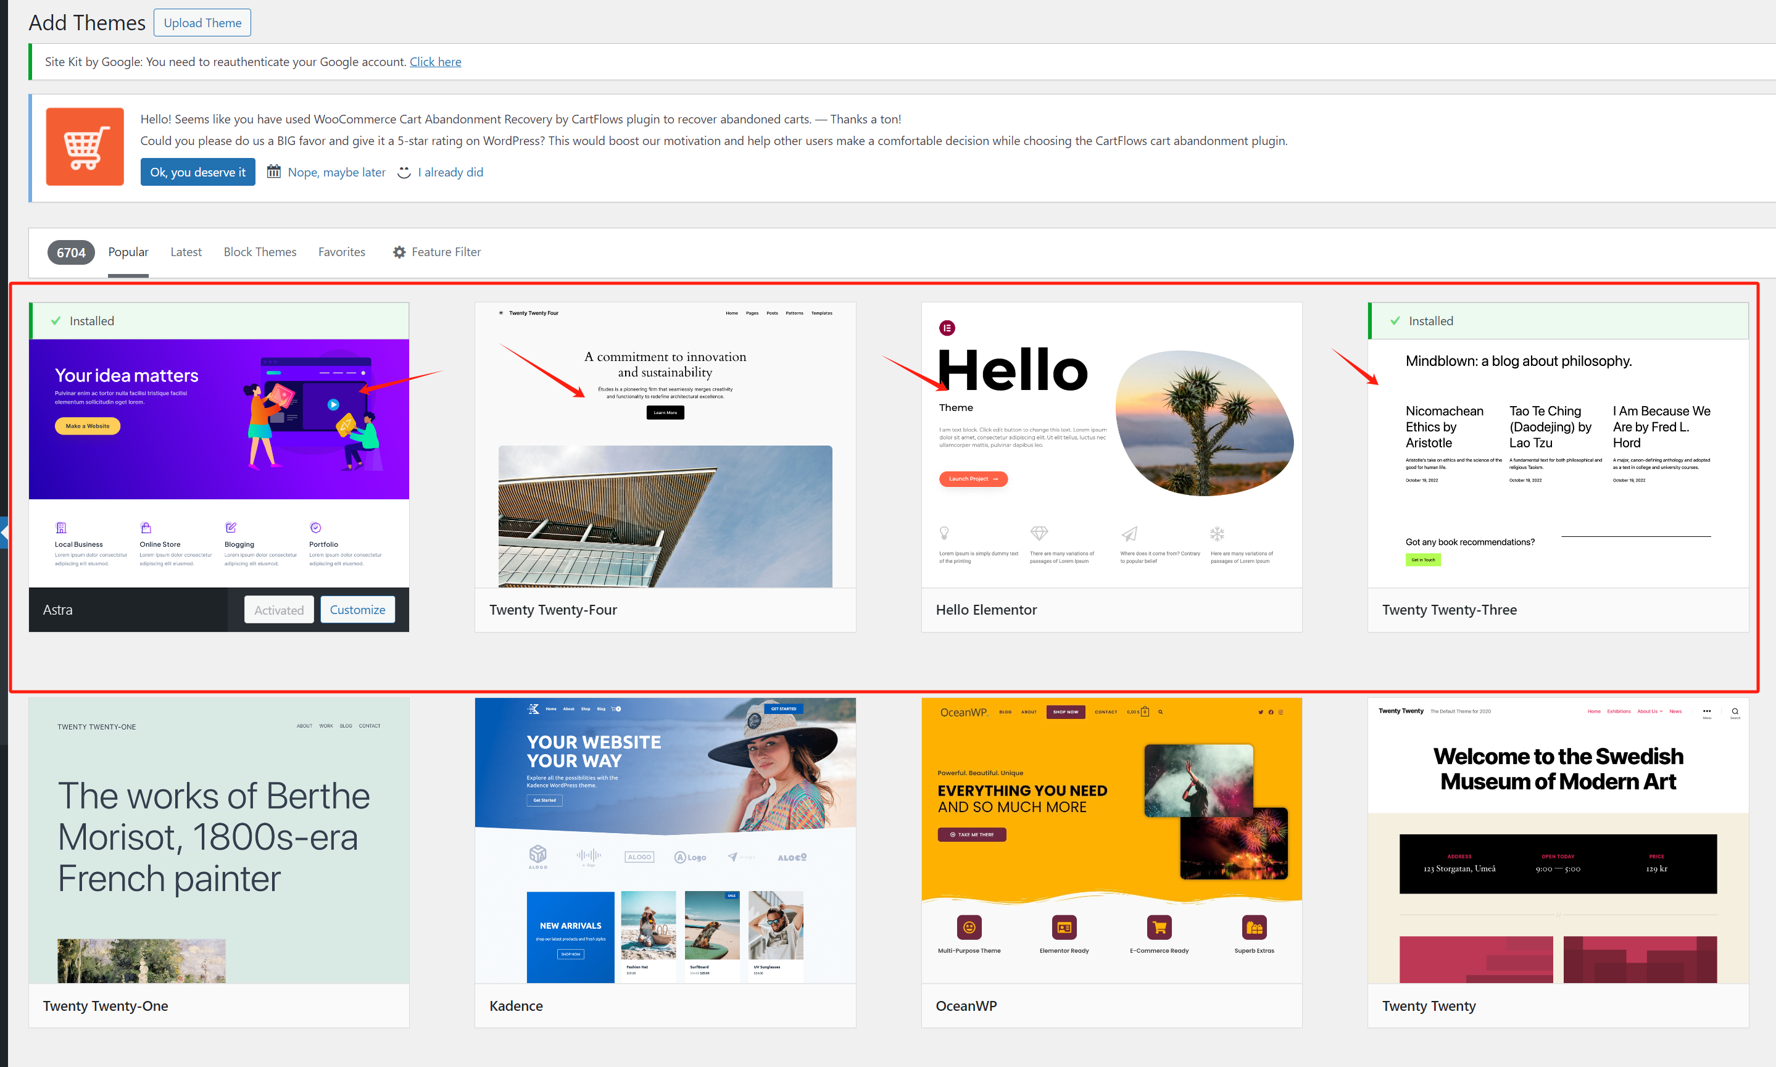Click the Local Business icon in Astra preview
Viewport: 1776px width, 1067px height.
click(x=61, y=528)
